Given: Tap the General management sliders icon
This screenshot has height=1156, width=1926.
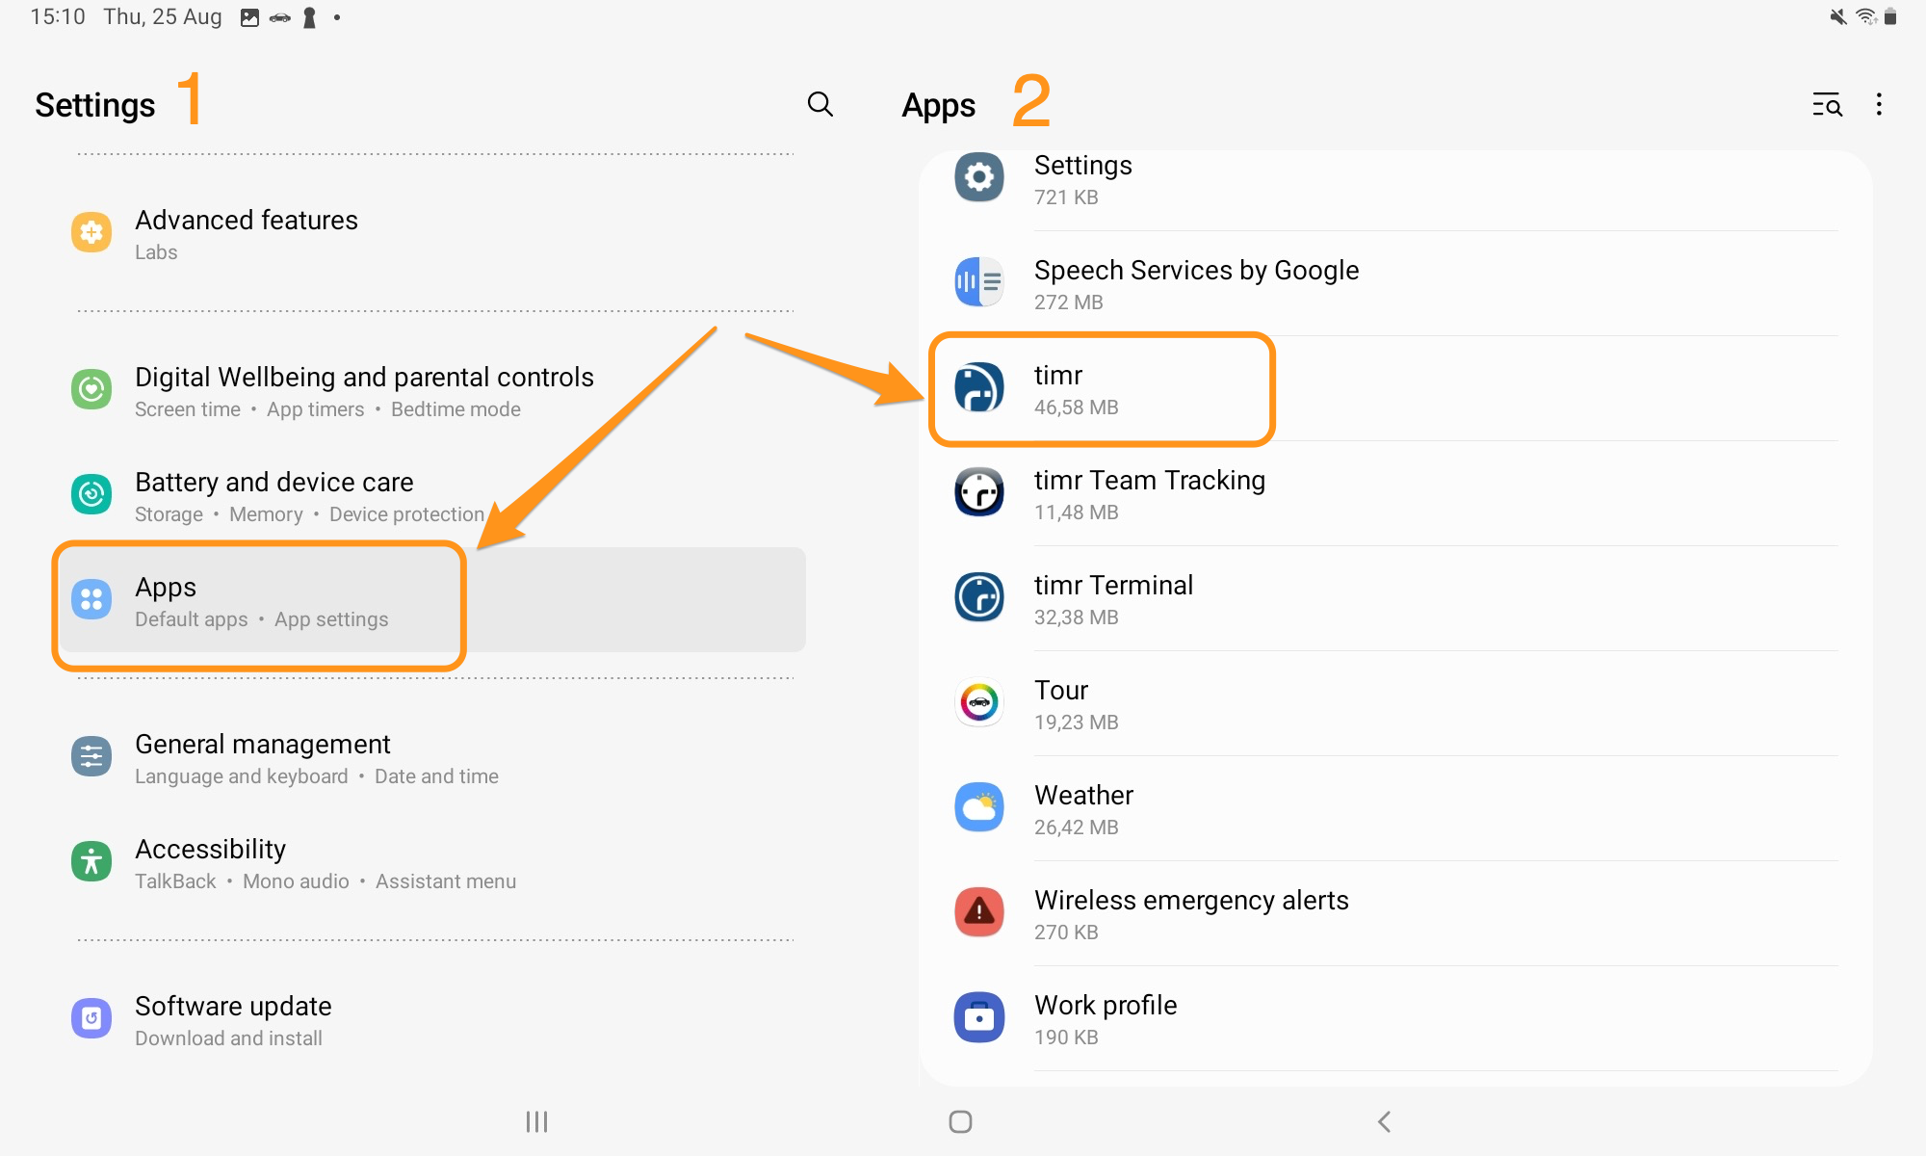Looking at the screenshot, I should pos(91,756).
